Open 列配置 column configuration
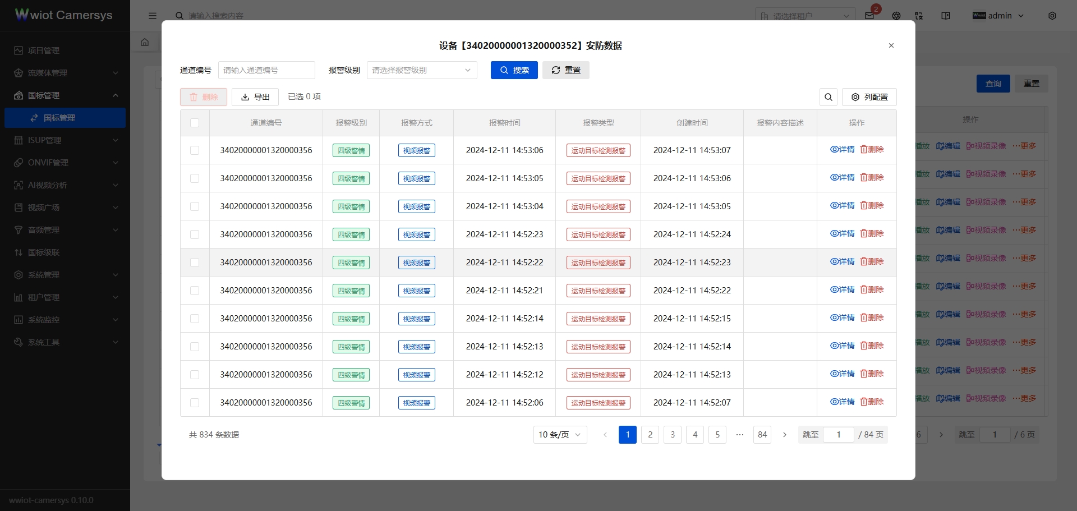 point(869,96)
